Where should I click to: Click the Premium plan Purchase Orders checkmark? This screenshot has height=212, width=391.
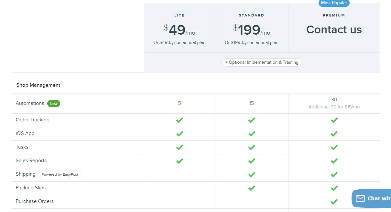pyautogui.click(x=334, y=202)
